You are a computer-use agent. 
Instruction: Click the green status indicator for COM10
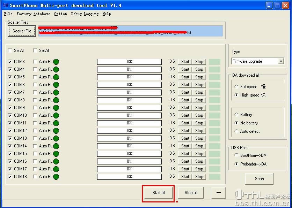click(56, 115)
